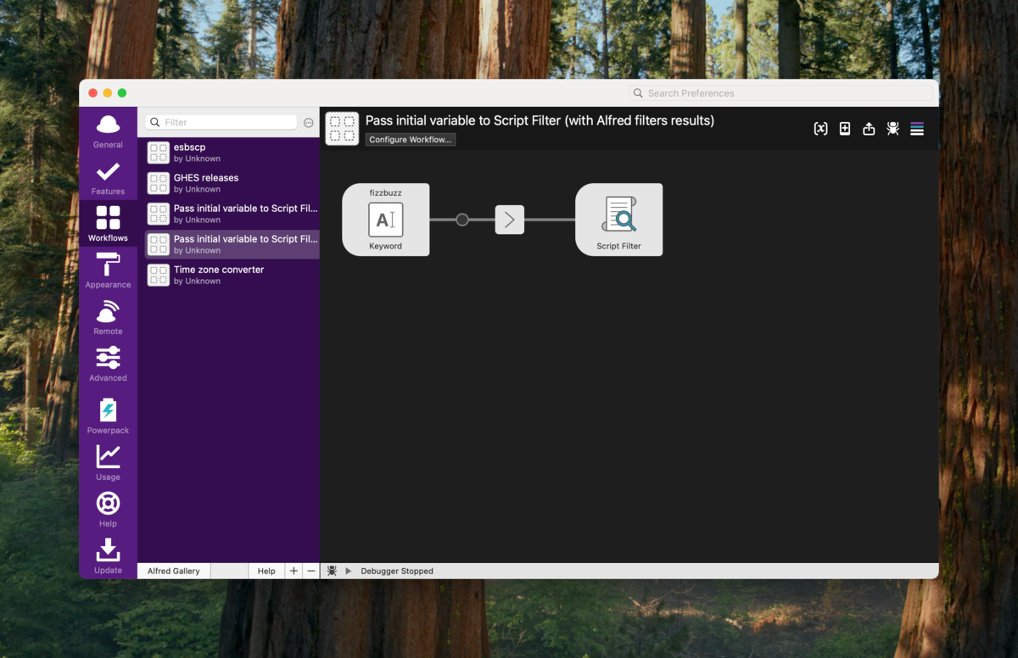Open the Remote preferences tab

(108, 318)
